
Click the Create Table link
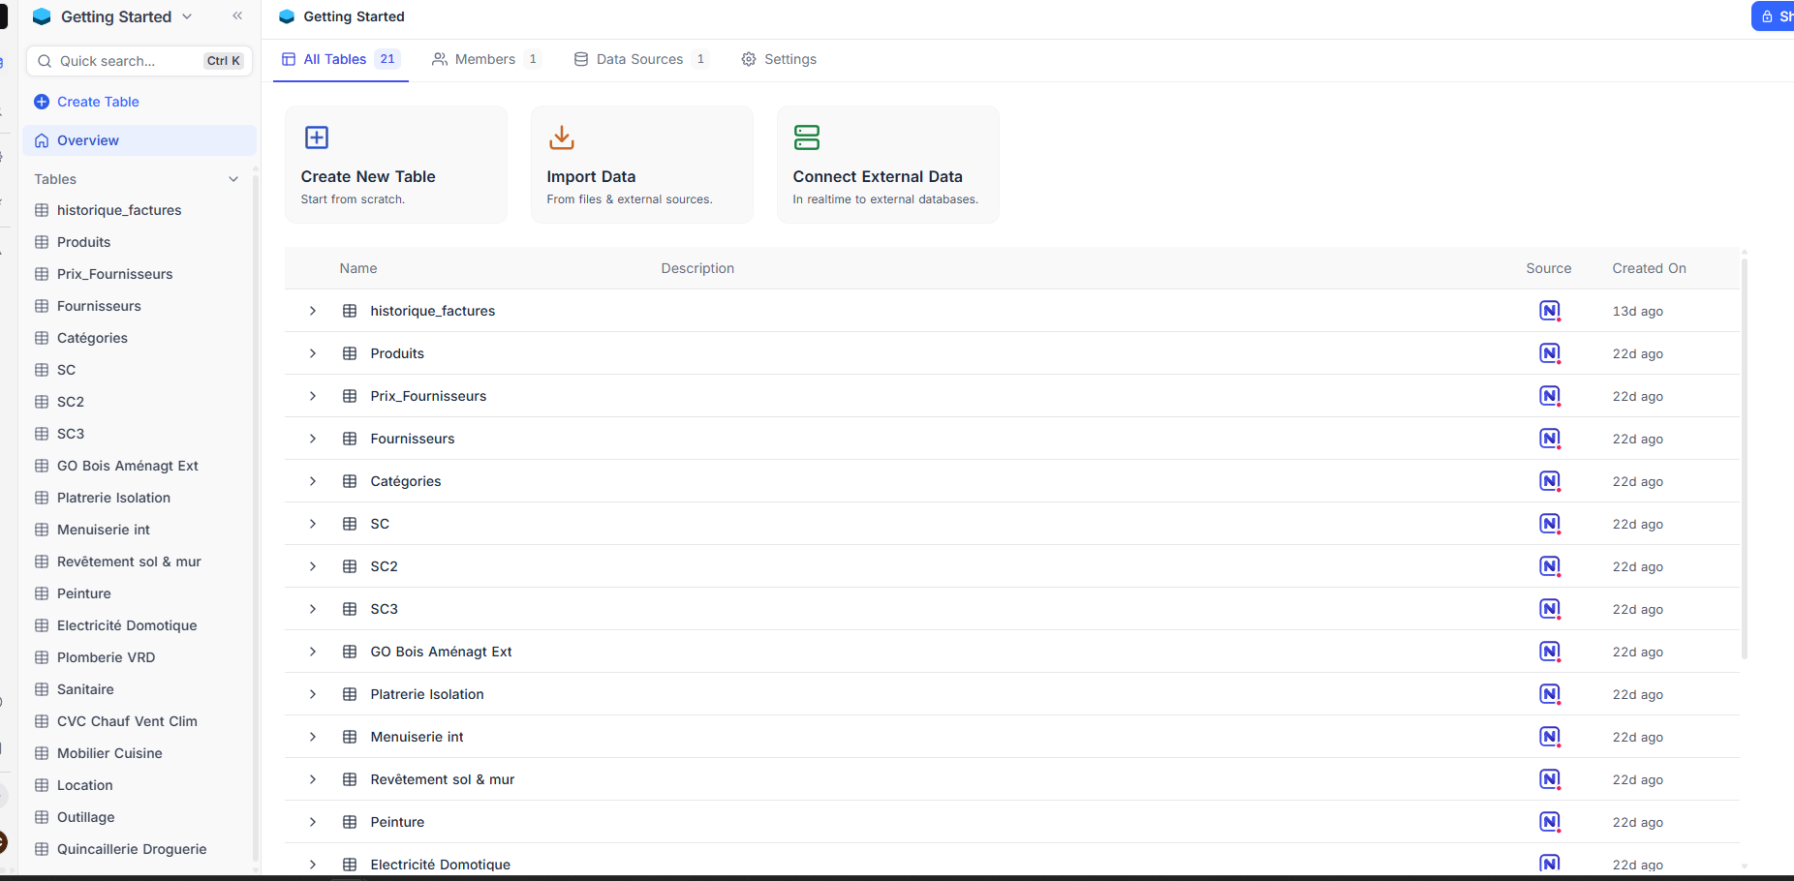click(98, 102)
